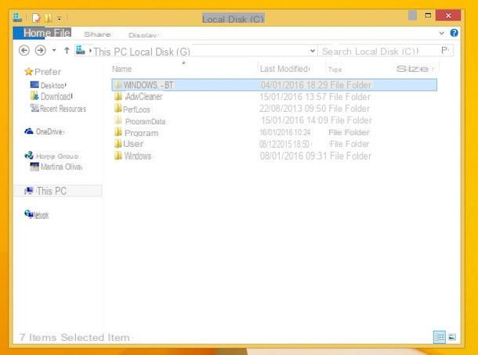
Task: Click the Properties quick access icon
Action: pyautogui.click(x=36, y=18)
